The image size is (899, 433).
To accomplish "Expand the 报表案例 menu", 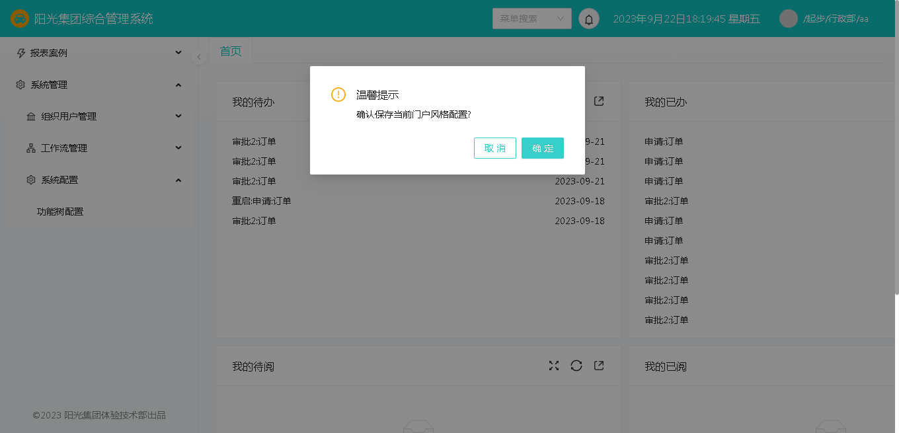I will [99, 53].
